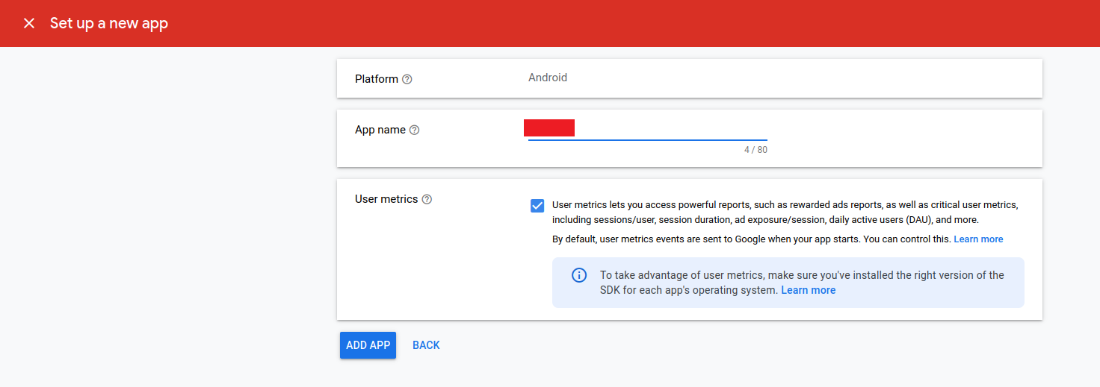Click the User metrics help icon
The image size is (1100, 387).
pyautogui.click(x=427, y=199)
